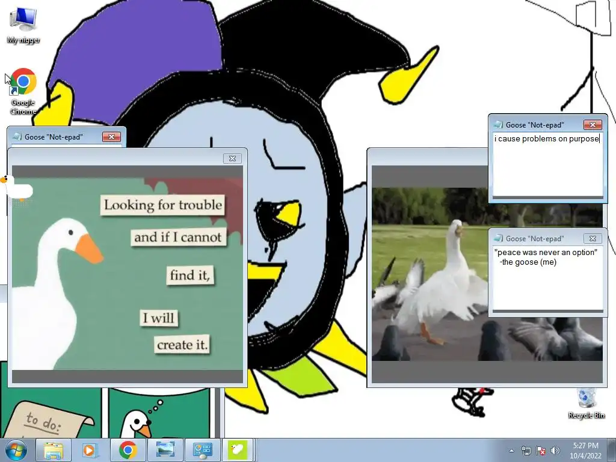Click the date 10/4/2022 in the tray

click(x=585, y=456)
